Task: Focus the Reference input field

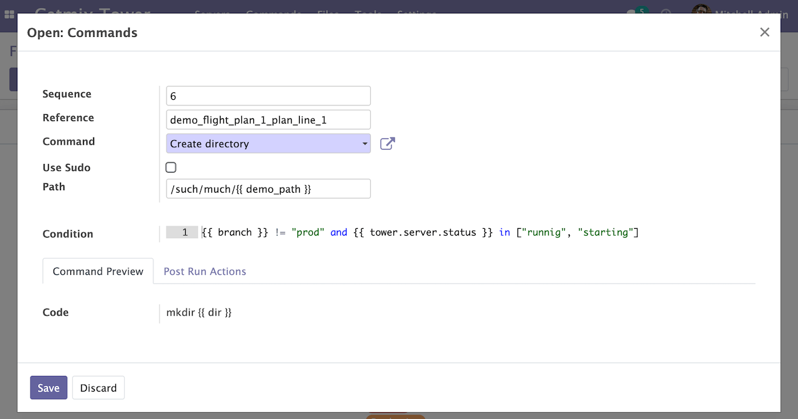Action: click(x=269, y=120)
